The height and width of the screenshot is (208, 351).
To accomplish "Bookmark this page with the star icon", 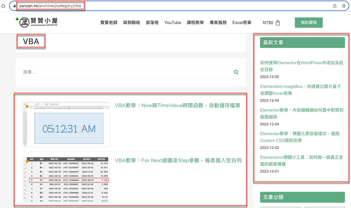I will pyautogui.click(x=344, y=6).
